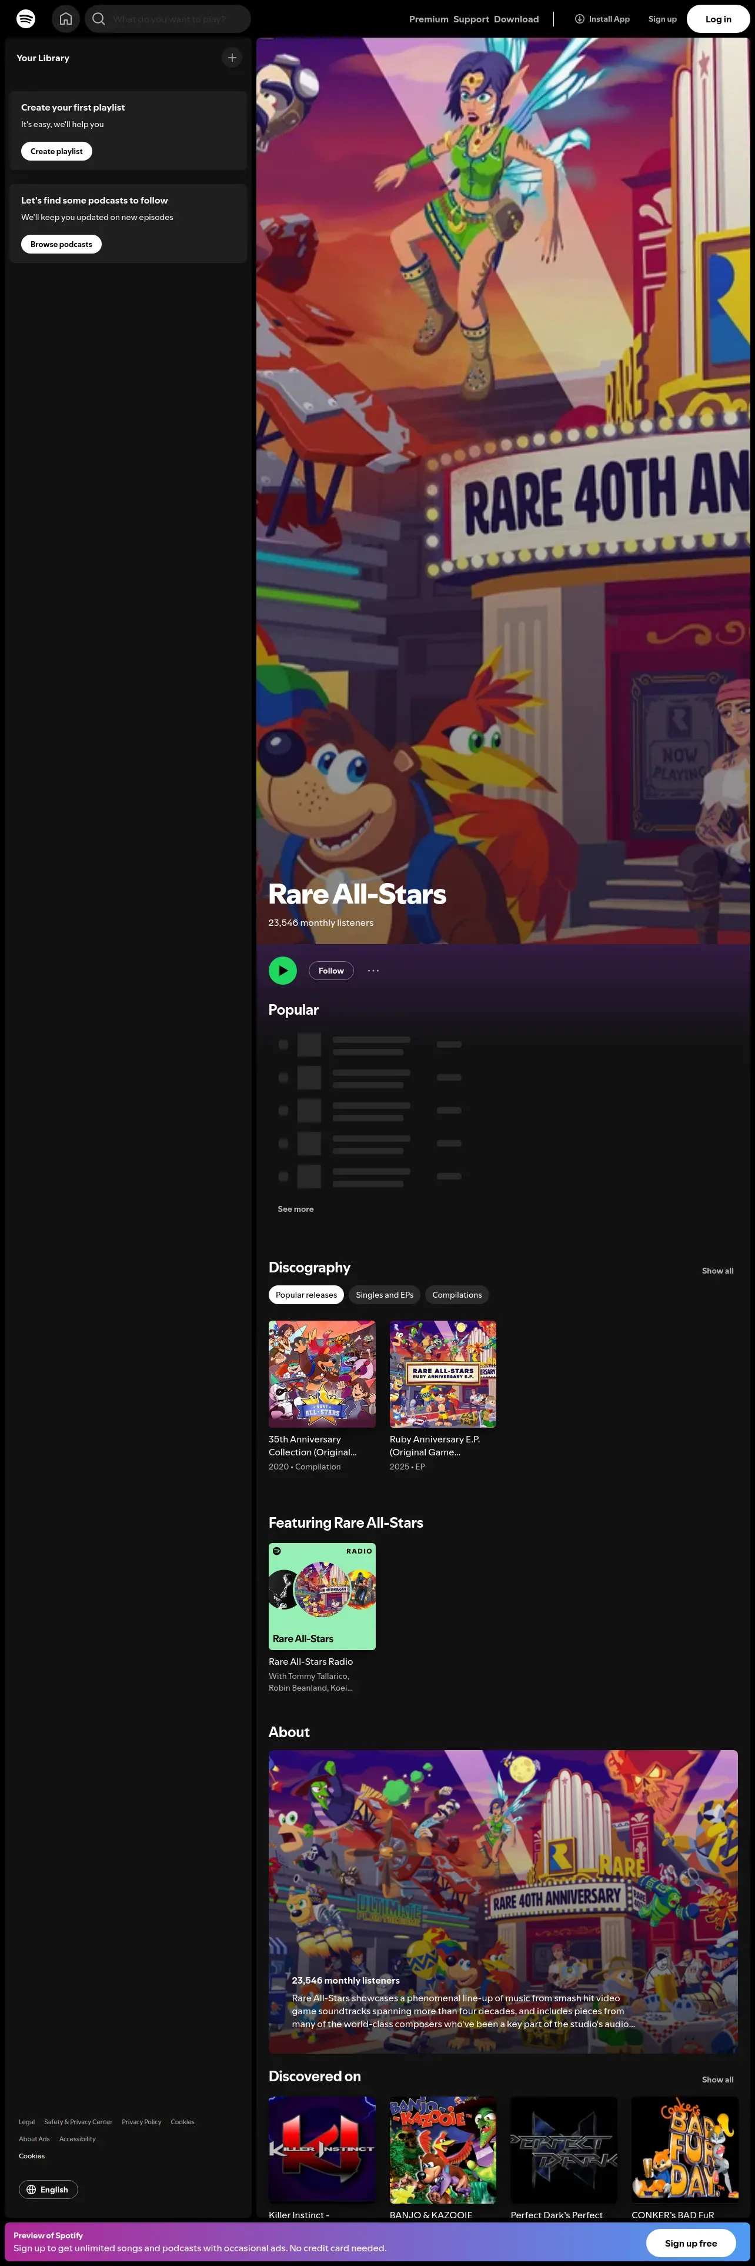This screenshot has width=755, height=2266.
Task: Open the Privacy Policy footer link
Action: click(x=142, y=2122)
